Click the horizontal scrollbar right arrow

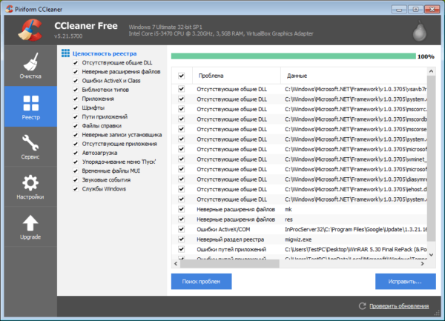click(422, 264)
